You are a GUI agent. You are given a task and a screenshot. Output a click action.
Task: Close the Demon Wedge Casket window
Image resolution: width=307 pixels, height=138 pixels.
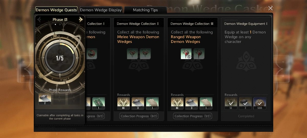270,8
